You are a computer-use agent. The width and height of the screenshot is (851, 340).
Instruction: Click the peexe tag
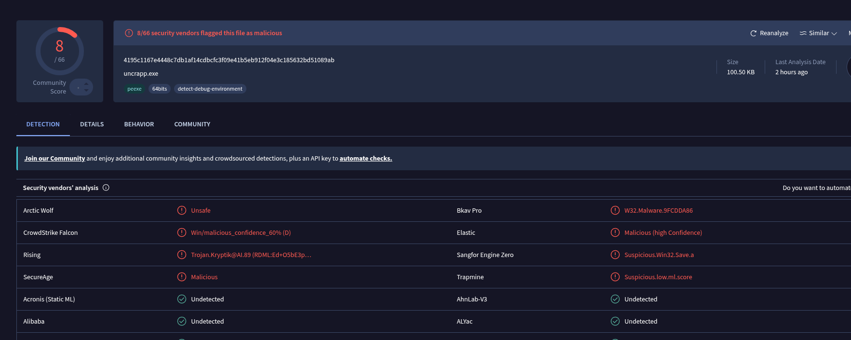[135, 89]
